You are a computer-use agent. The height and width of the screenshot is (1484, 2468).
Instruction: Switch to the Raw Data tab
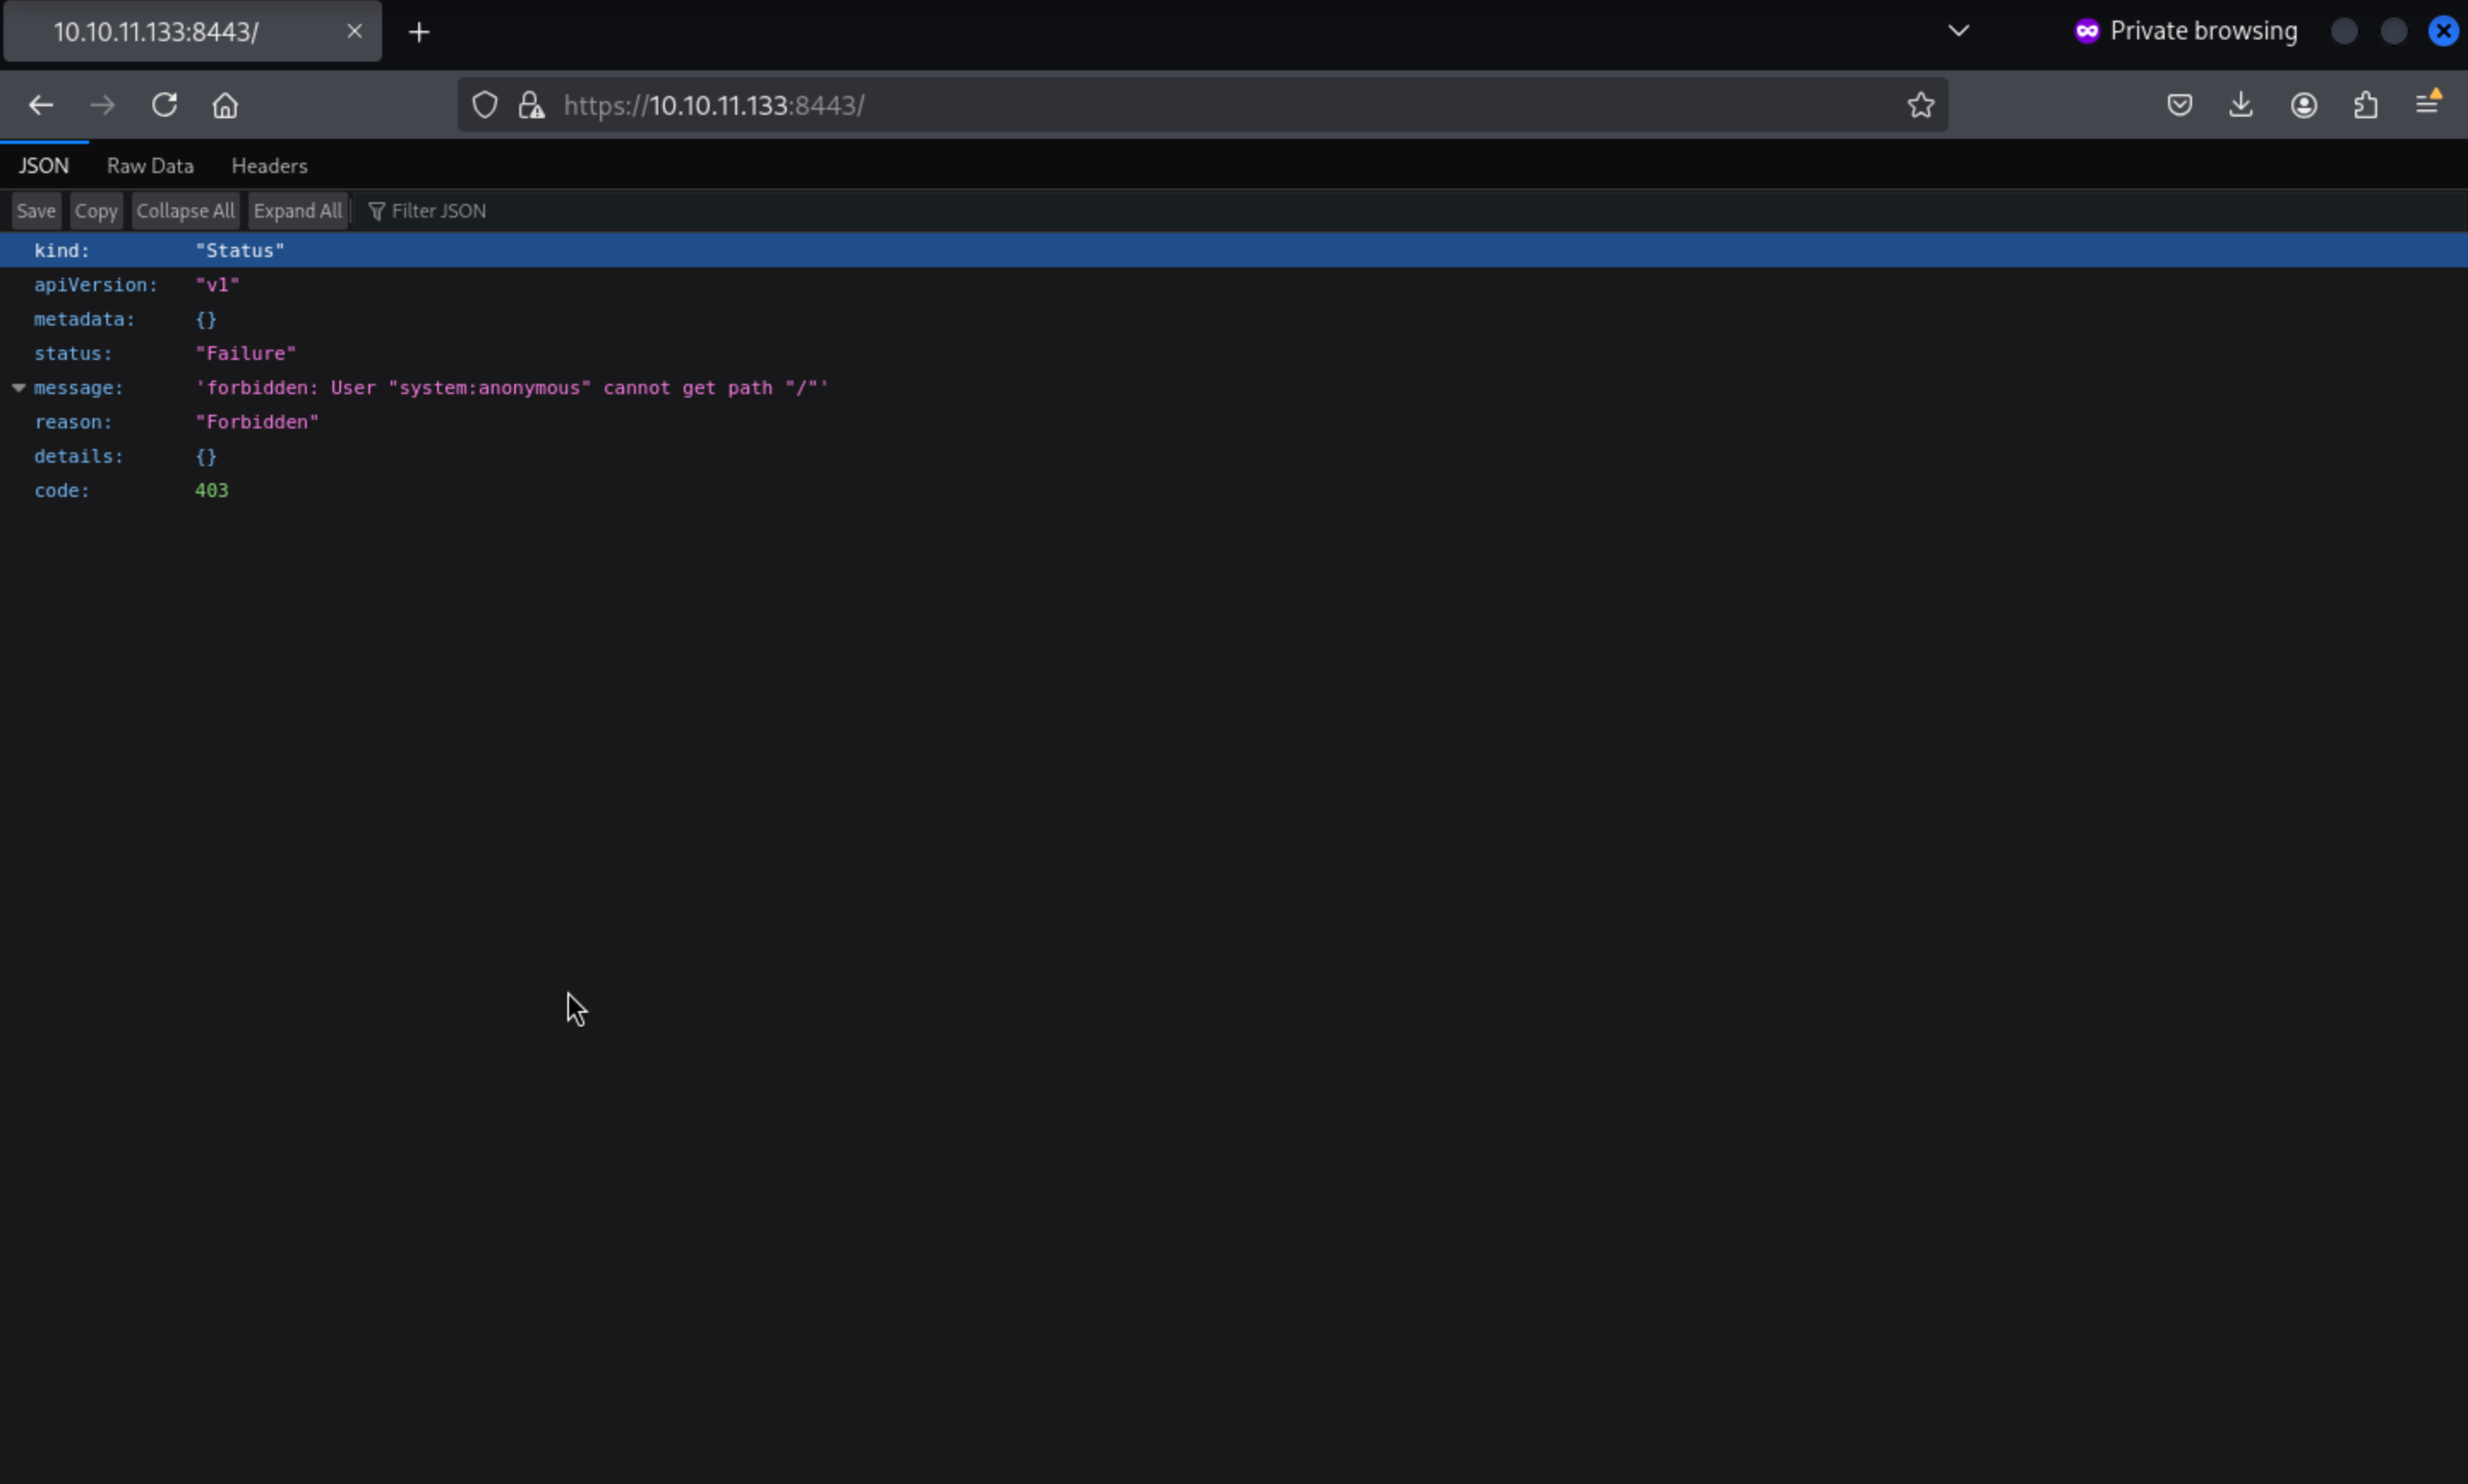(x=150, y=166)
